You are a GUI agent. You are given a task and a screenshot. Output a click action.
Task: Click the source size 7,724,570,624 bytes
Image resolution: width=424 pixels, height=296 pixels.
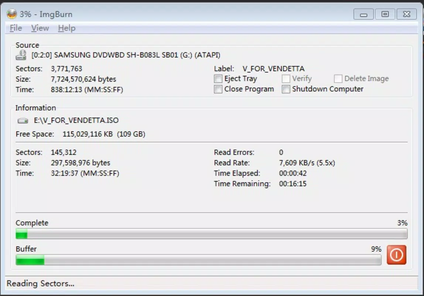click(83, 79)
